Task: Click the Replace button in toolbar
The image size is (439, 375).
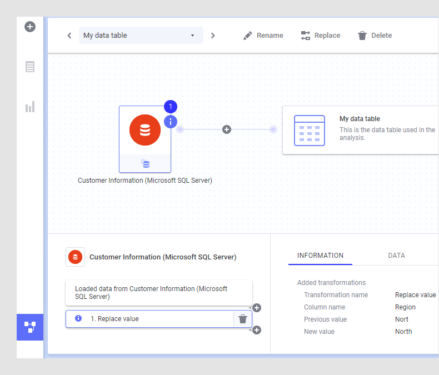Action: click(x=321, y=36)
